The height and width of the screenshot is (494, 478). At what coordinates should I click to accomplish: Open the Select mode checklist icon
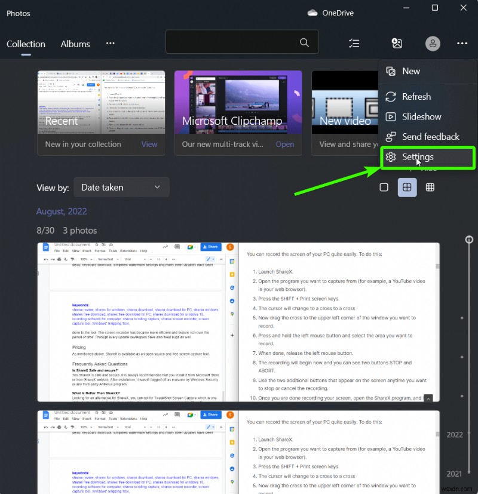click(x=354, y=43)
